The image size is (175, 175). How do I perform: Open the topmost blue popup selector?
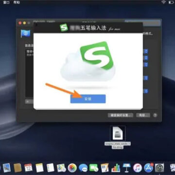click(146, 52)
